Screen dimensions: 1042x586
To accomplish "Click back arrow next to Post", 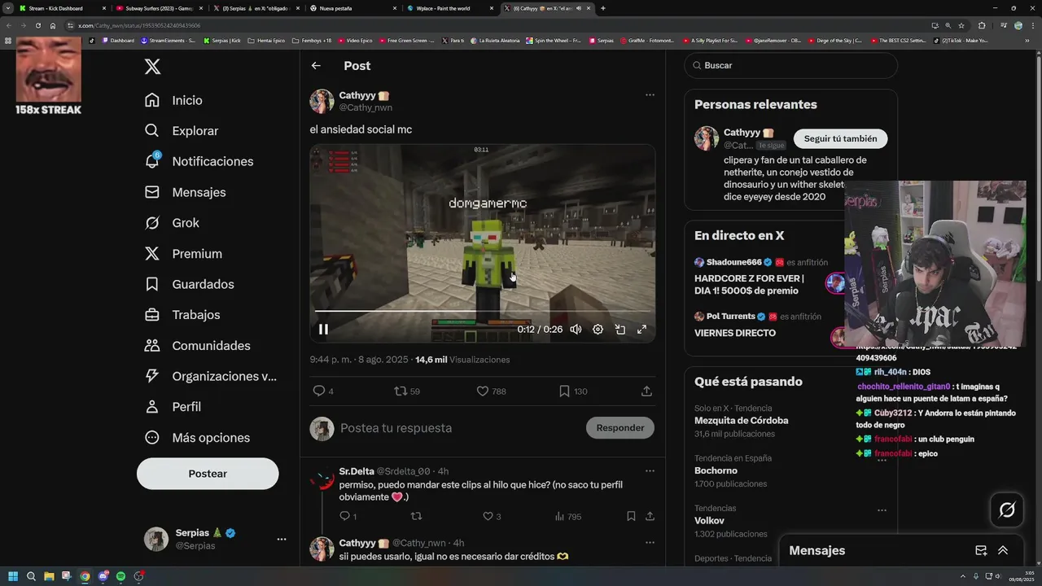I will pos(316,66).
